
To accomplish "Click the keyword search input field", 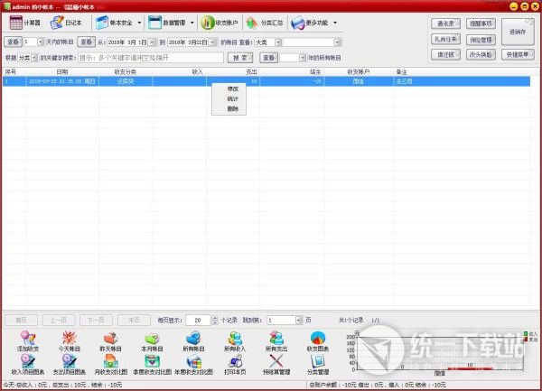I will point(151,58).
